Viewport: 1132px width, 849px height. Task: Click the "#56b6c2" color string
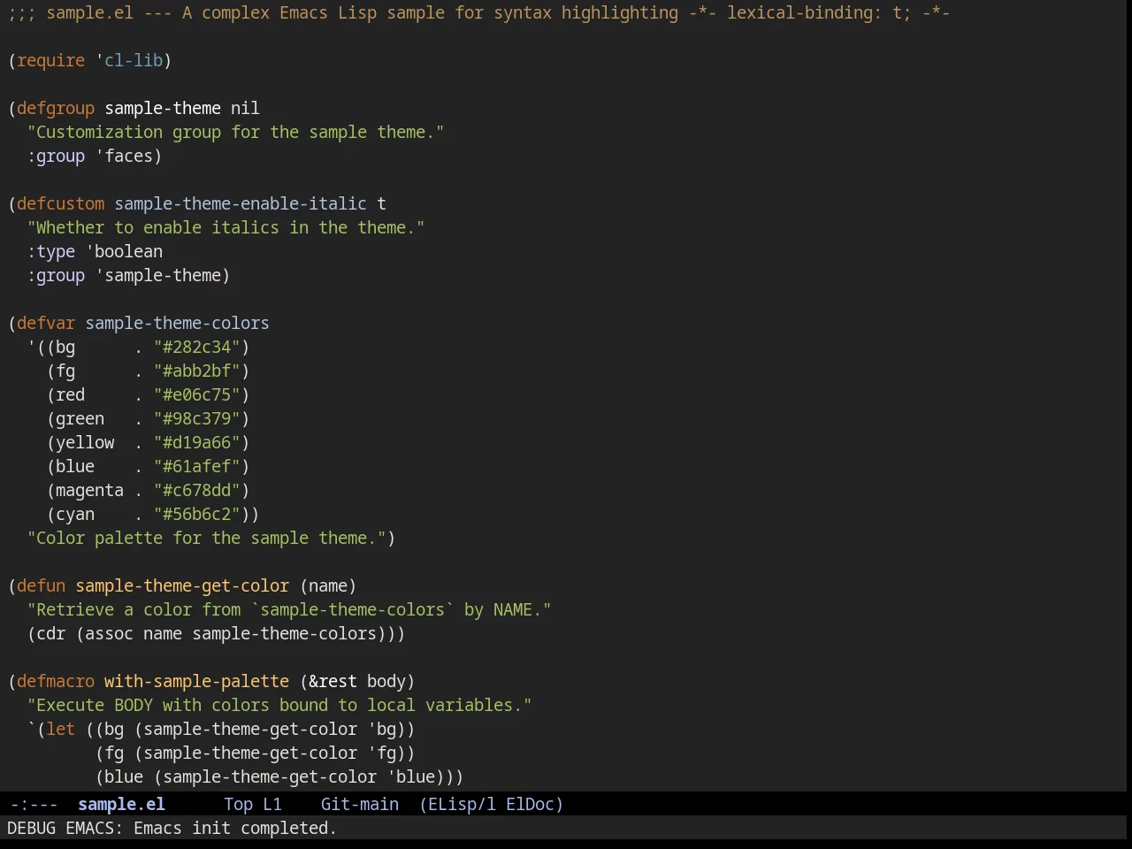pyautogui.click(x=196, y=514)
